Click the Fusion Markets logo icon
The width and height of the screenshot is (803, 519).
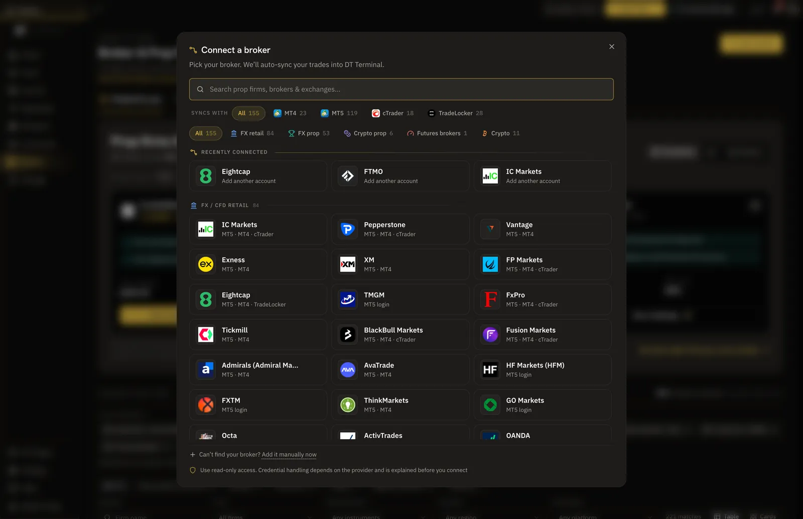[x=490, y=335]
